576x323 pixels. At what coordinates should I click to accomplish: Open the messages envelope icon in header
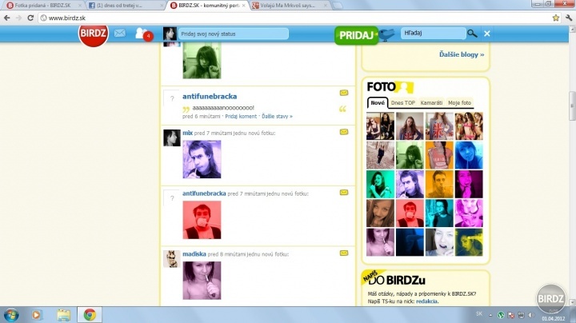click(120, 34)
